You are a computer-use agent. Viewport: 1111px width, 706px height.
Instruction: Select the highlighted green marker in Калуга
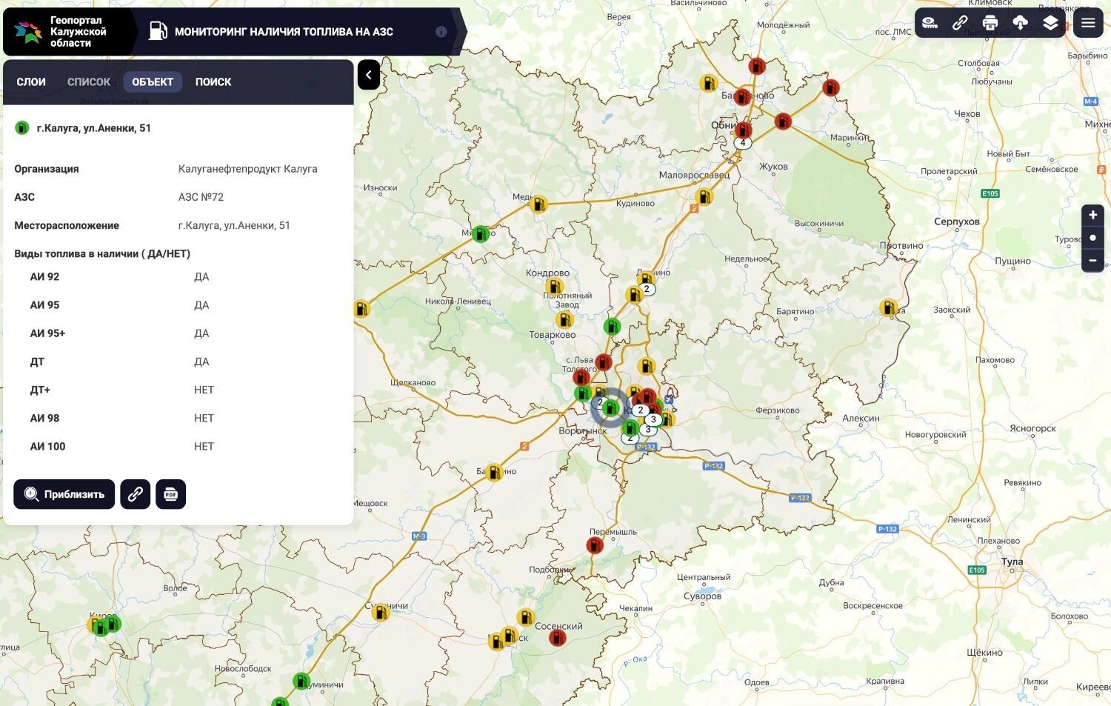[610, 407]
